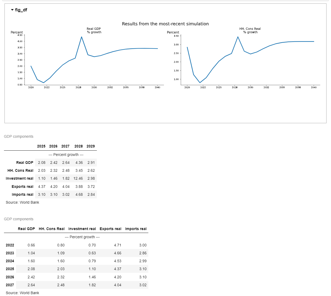Click the 2040 tick on the right chart
331x296 pixels.
314,87
